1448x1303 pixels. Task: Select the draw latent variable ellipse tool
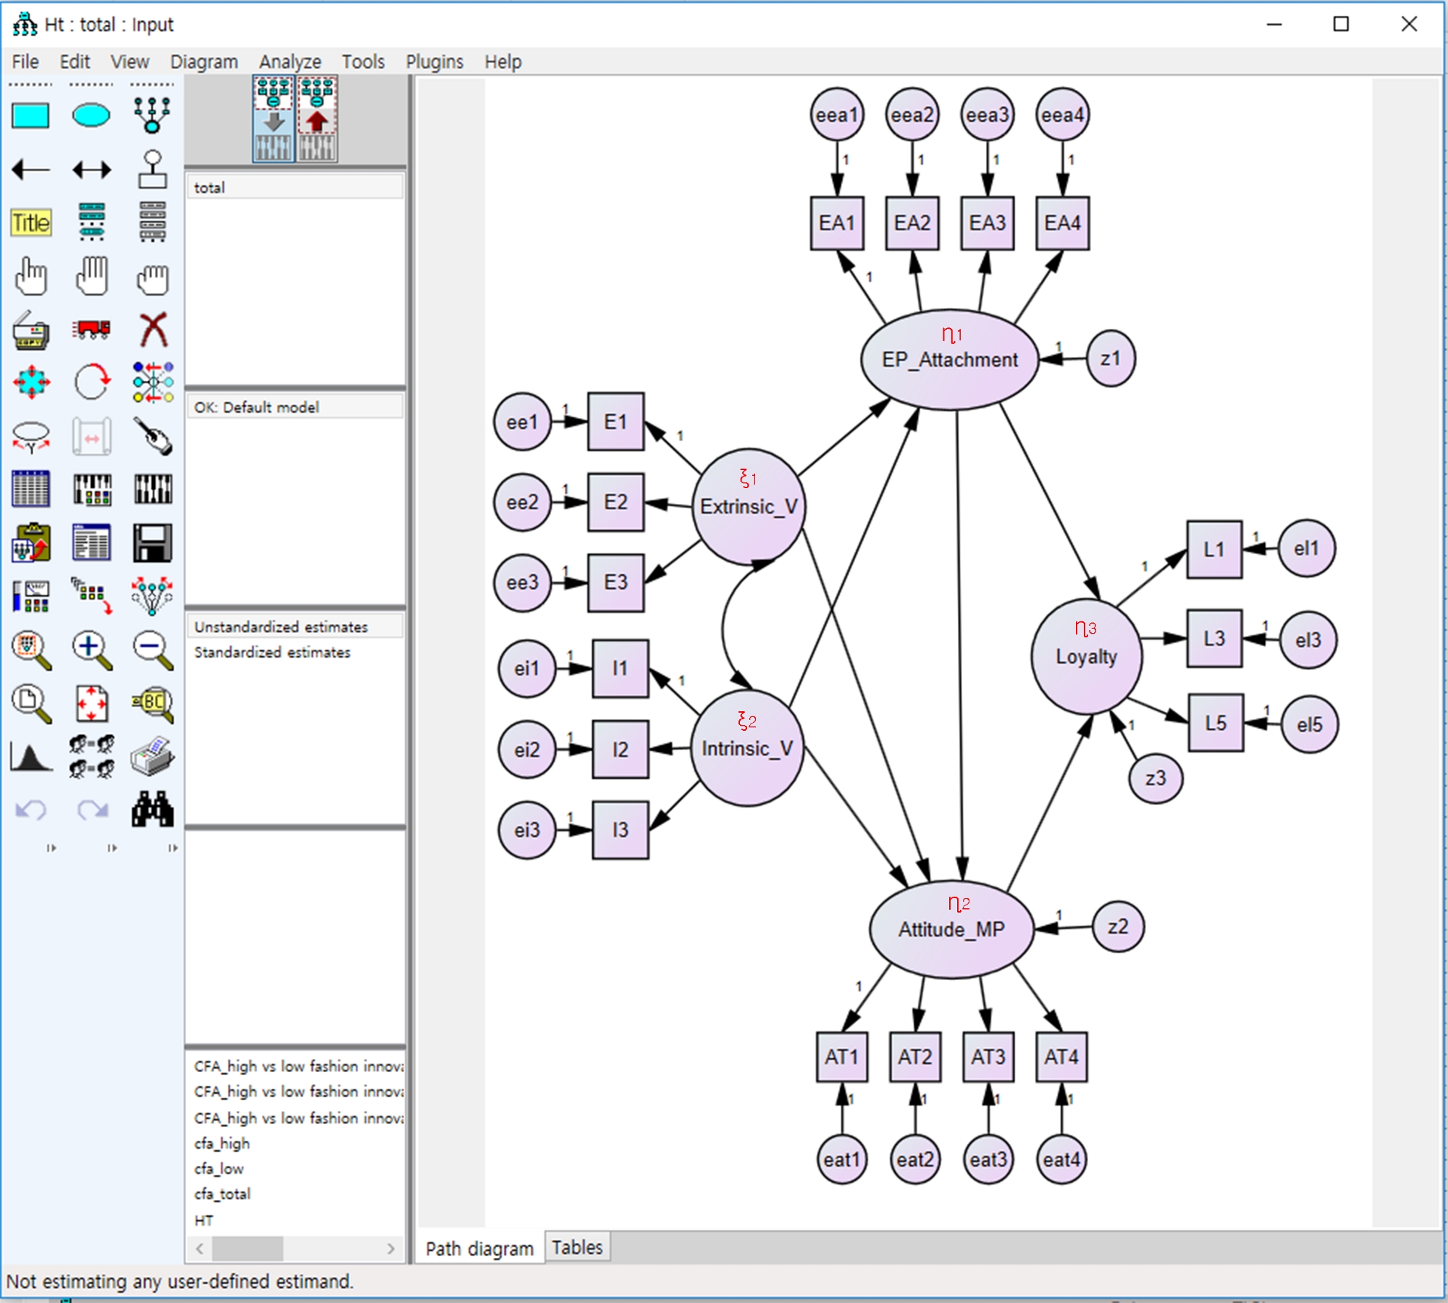91,116
